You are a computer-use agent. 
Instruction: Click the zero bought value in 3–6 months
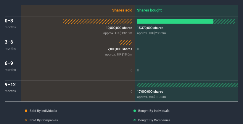click(x=138, y=49)
